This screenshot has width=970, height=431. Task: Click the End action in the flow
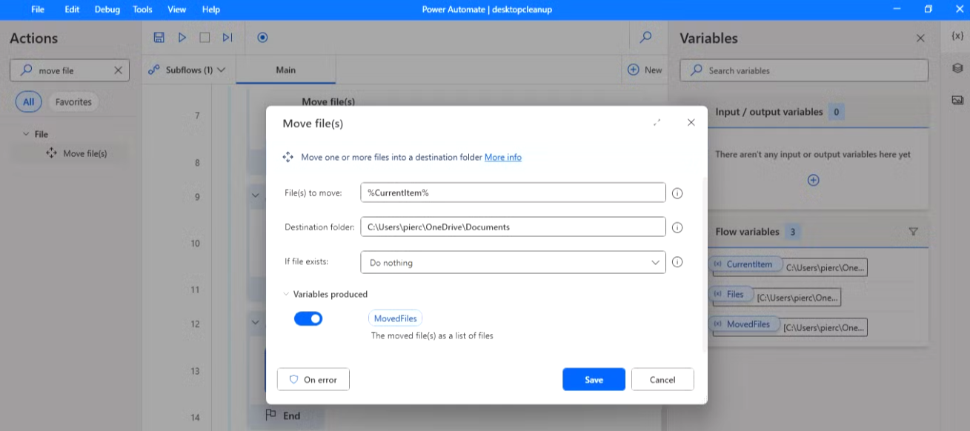tap(292, 416)
